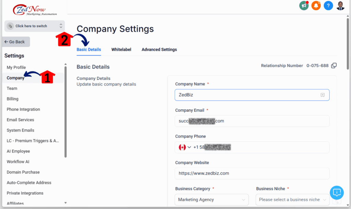
Task: Switch to the Basic Details tab
Action: (x=89, y=49)
